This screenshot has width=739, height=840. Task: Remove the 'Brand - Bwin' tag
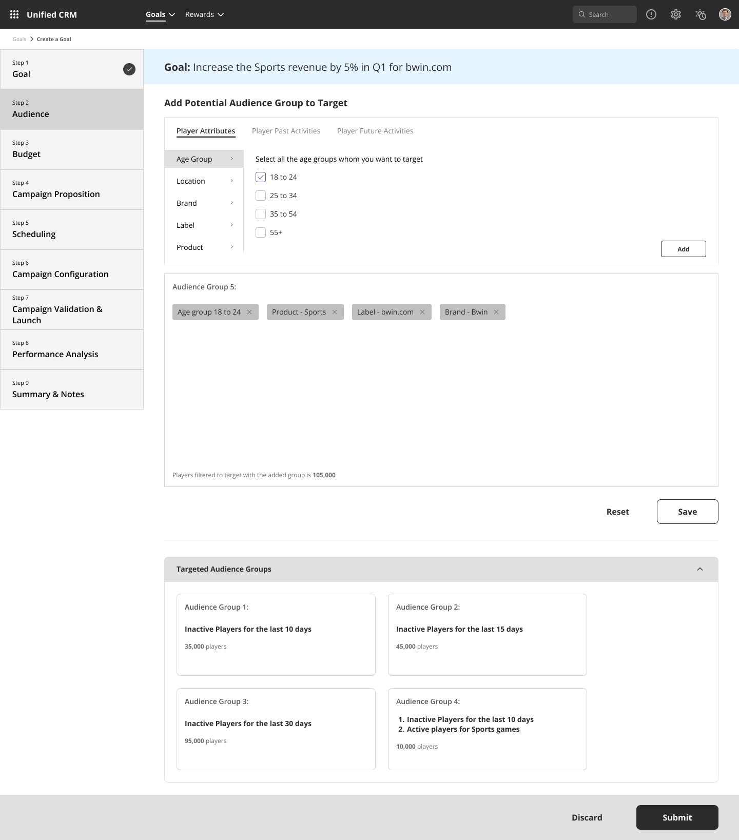click(x=496, y=312)
